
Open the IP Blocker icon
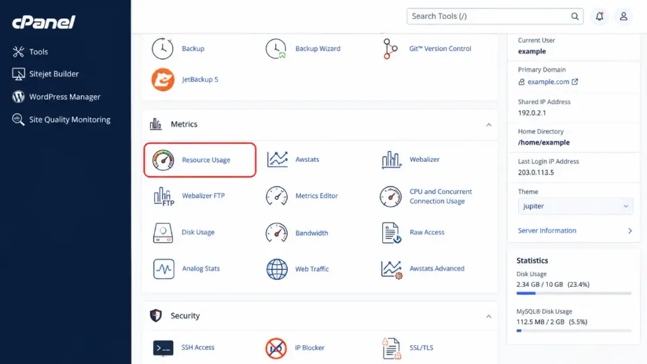276,348
